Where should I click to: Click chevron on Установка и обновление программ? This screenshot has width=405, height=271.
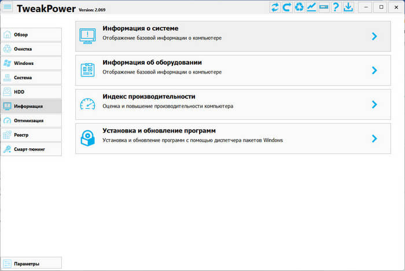tap(374, 138)
